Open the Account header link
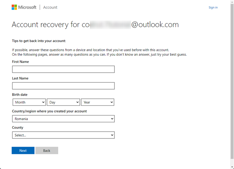 pyautogui.click(x=50, y=7)
